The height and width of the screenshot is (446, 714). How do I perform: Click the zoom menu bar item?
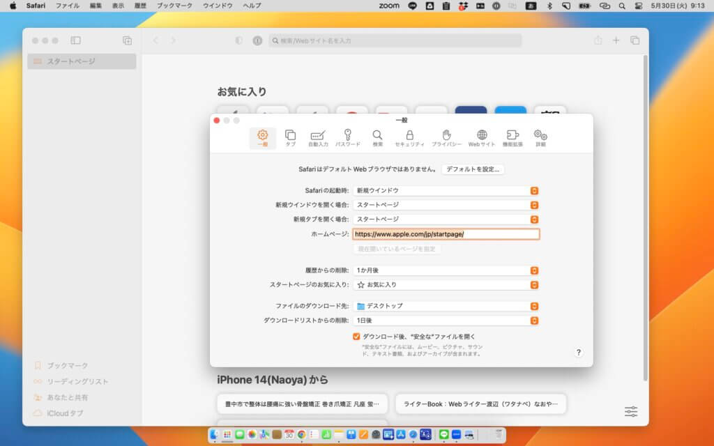[389, 6]
